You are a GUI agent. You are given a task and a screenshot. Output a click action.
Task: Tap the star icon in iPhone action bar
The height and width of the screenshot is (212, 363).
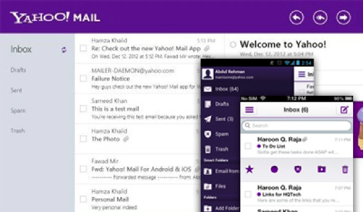click(x=250, y=170)
